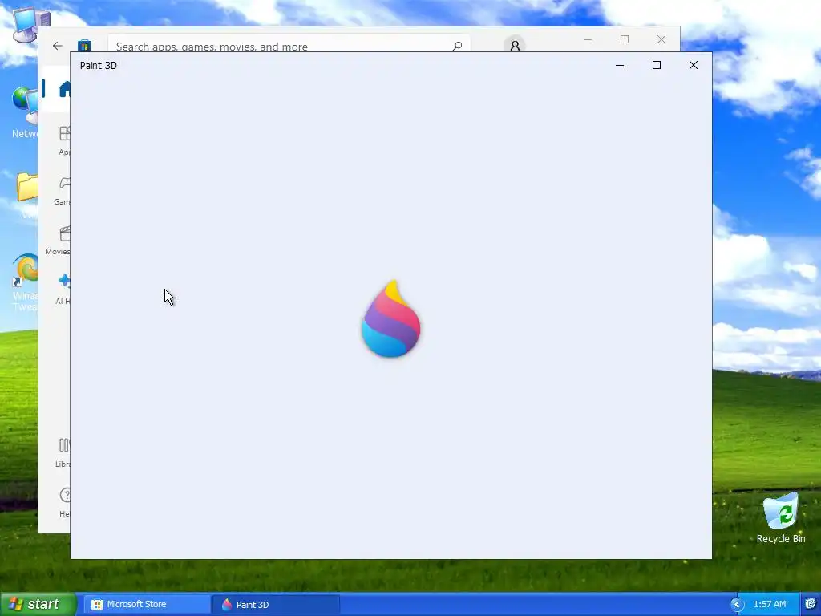Select Home icon in Store sidebar

click(64, 89)
